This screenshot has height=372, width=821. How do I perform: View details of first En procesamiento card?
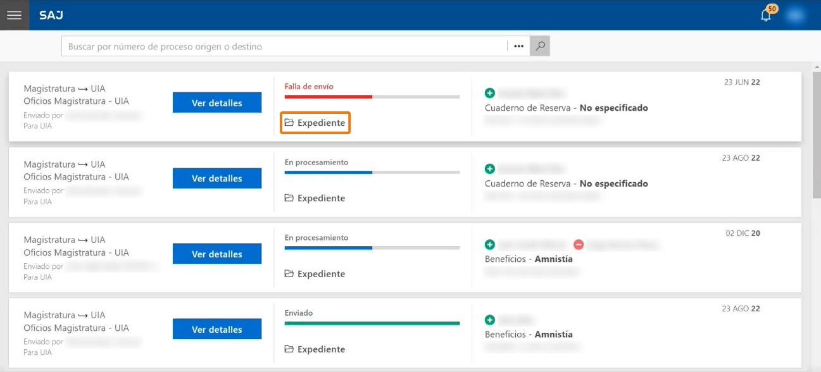217,178
